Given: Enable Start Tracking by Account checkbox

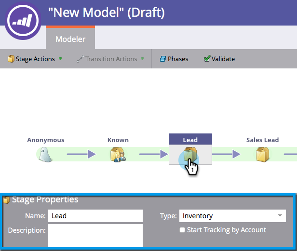Looking at the screenshot, I should click(x=182, y=230).
